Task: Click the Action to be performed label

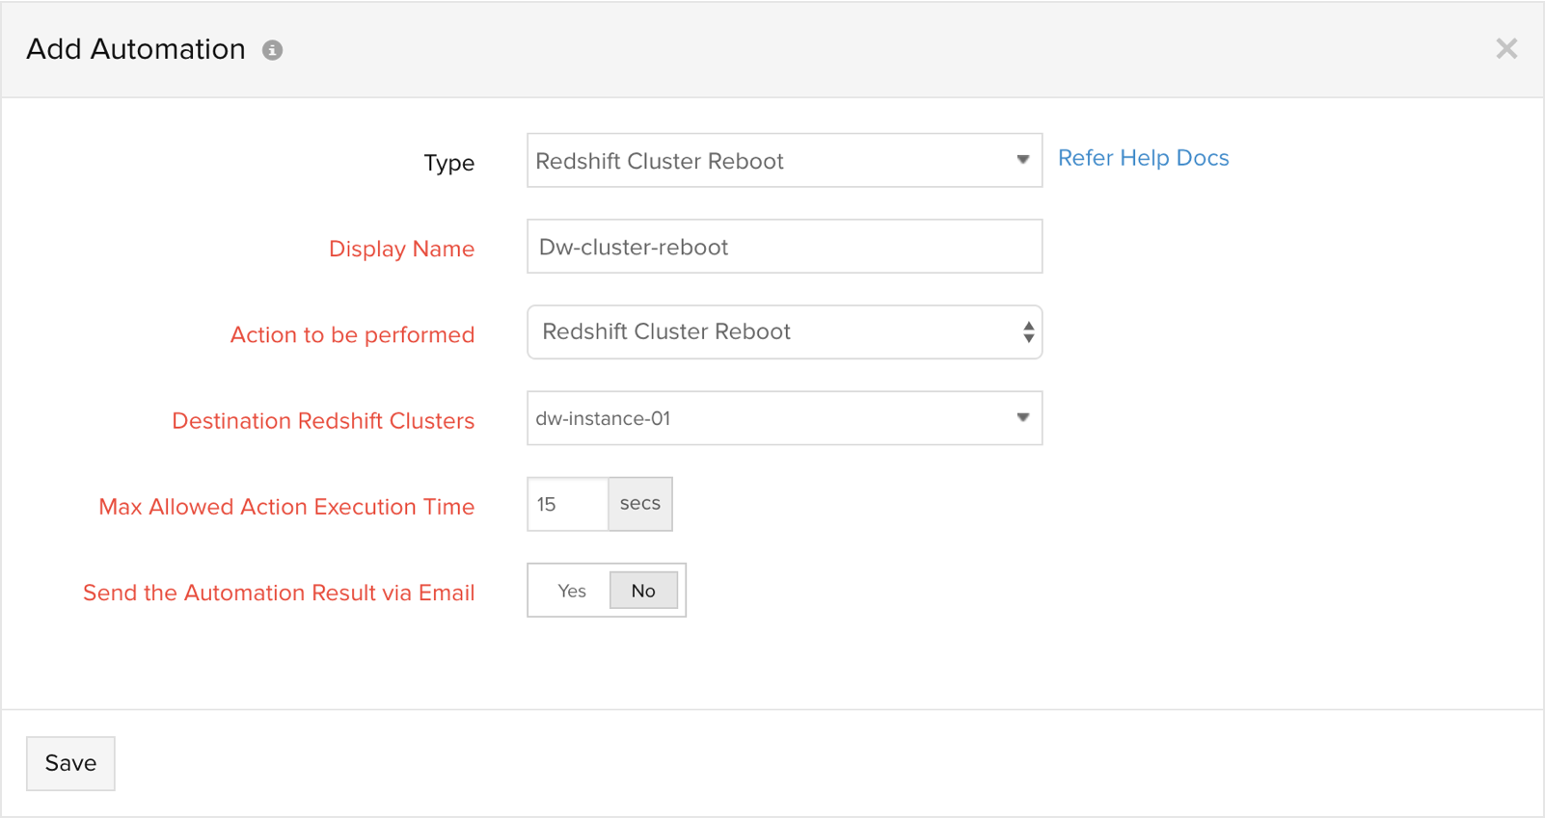Action: point(352,335)
